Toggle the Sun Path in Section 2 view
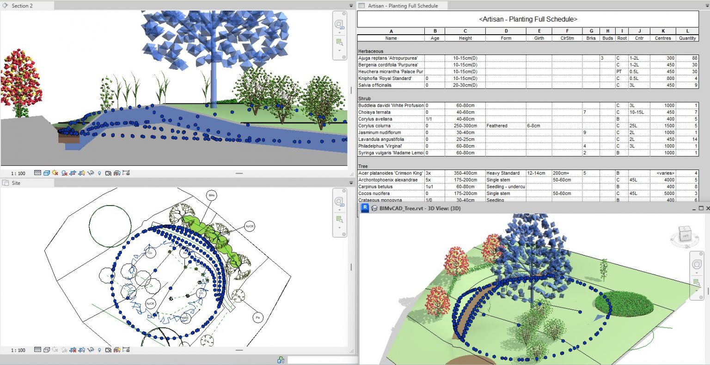Viewport: 710px width, 365px height. (55, 172)
